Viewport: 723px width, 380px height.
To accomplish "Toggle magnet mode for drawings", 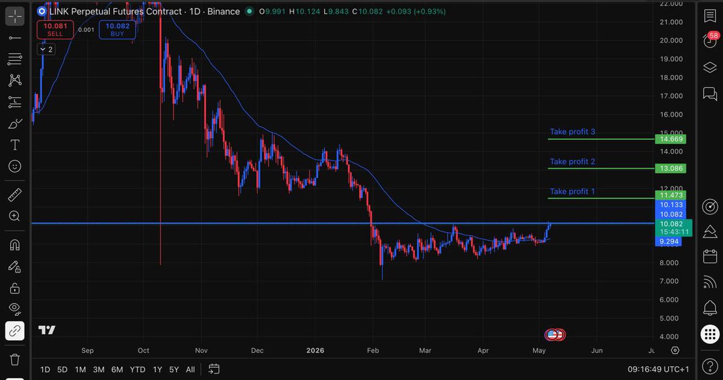I will (x=15, y=245).
